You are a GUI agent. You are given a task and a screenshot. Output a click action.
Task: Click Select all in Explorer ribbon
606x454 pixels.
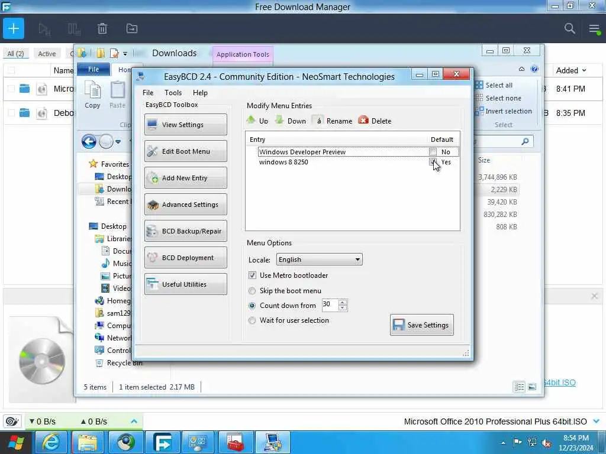pos(494,85)
